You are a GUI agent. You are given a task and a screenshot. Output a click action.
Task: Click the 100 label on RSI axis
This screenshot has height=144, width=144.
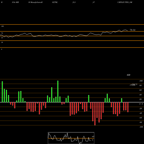[2, 26]
